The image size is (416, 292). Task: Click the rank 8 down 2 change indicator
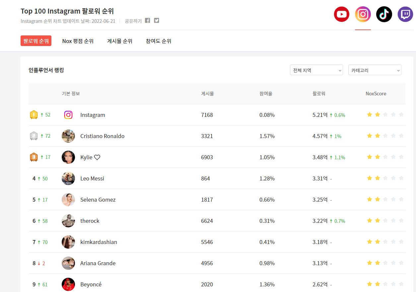tap(41, 264)
